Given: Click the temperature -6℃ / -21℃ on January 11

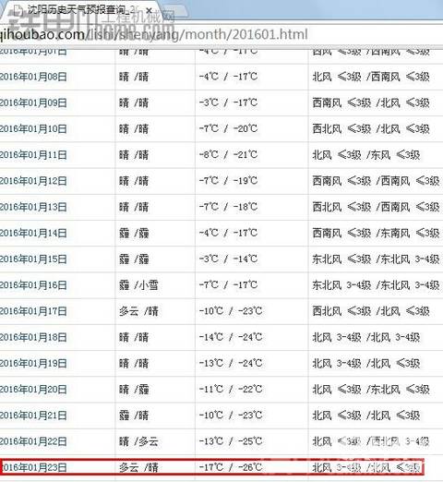Looking at the screenshot, I should coord(229,155).
